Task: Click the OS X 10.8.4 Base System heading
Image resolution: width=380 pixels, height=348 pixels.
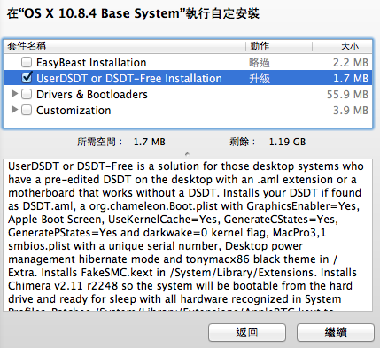Action: 133,13
